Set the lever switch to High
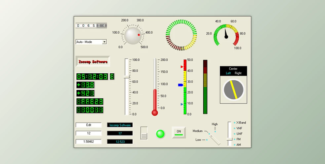The width and height of the screenshot is (325, 164). tap(215, 124)
